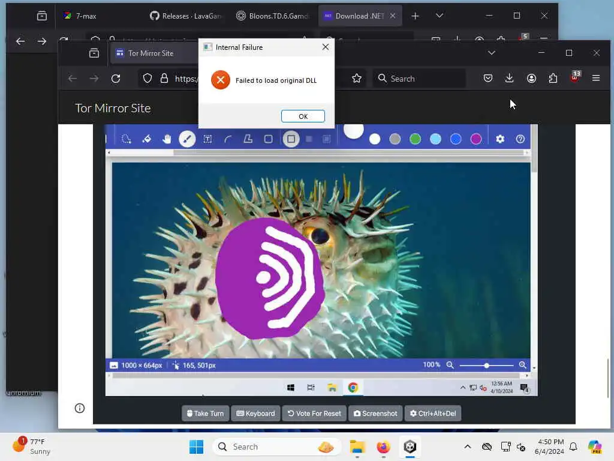The height and width of the screenshot is (461, 614).
Task: Expand list all tabs chevron in back window
Action: (440, 16)
